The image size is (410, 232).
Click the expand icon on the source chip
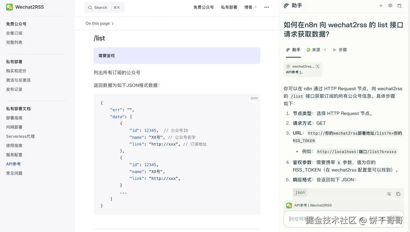[317, 66]
